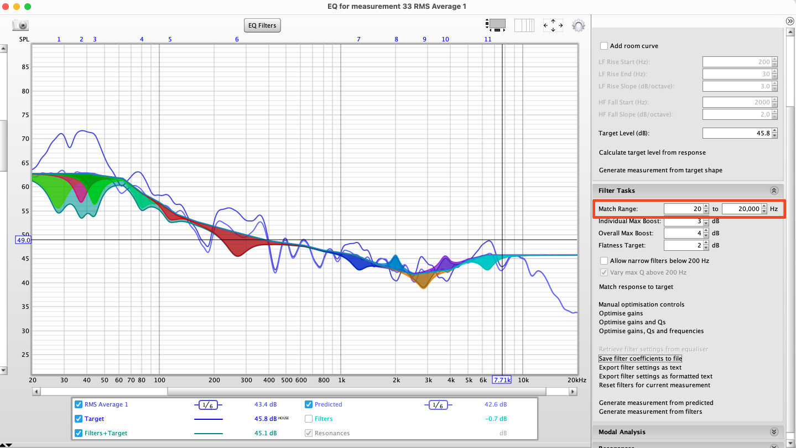Viewport: 796px width, 448px height.
Task: Open the EQ Filters panel
Action: click(x=263, y=25)
